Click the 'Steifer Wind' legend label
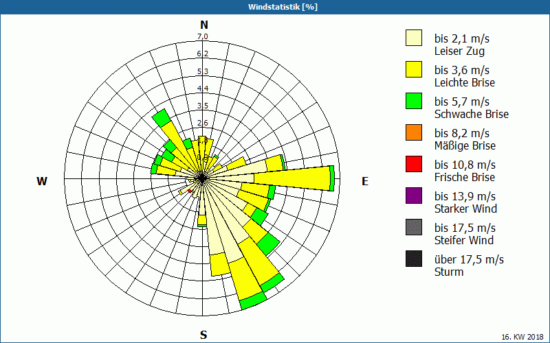 (464, 240)
